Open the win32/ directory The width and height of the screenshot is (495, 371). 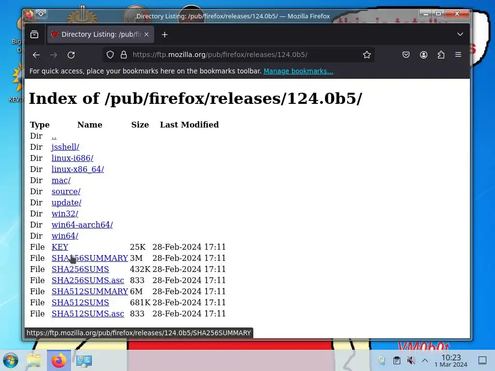click(65, 214)
